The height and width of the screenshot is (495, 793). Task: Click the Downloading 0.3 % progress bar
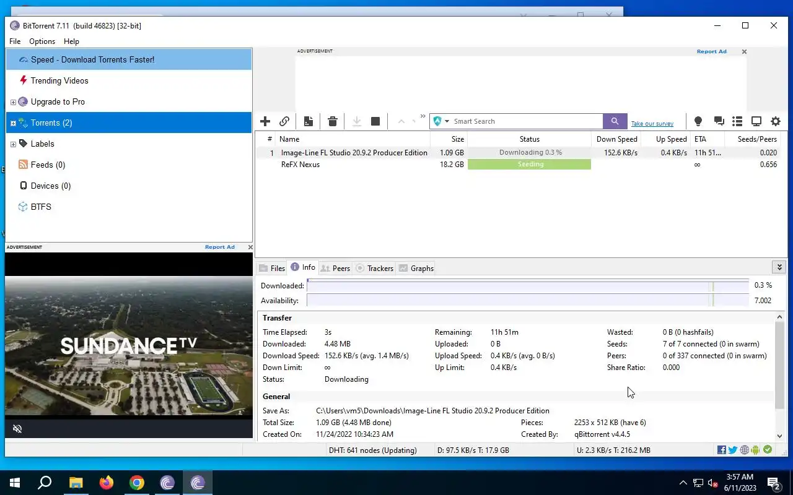tap(530, 153)
